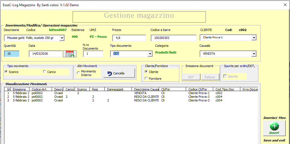Click the green Insert plus button

[274, 129]
